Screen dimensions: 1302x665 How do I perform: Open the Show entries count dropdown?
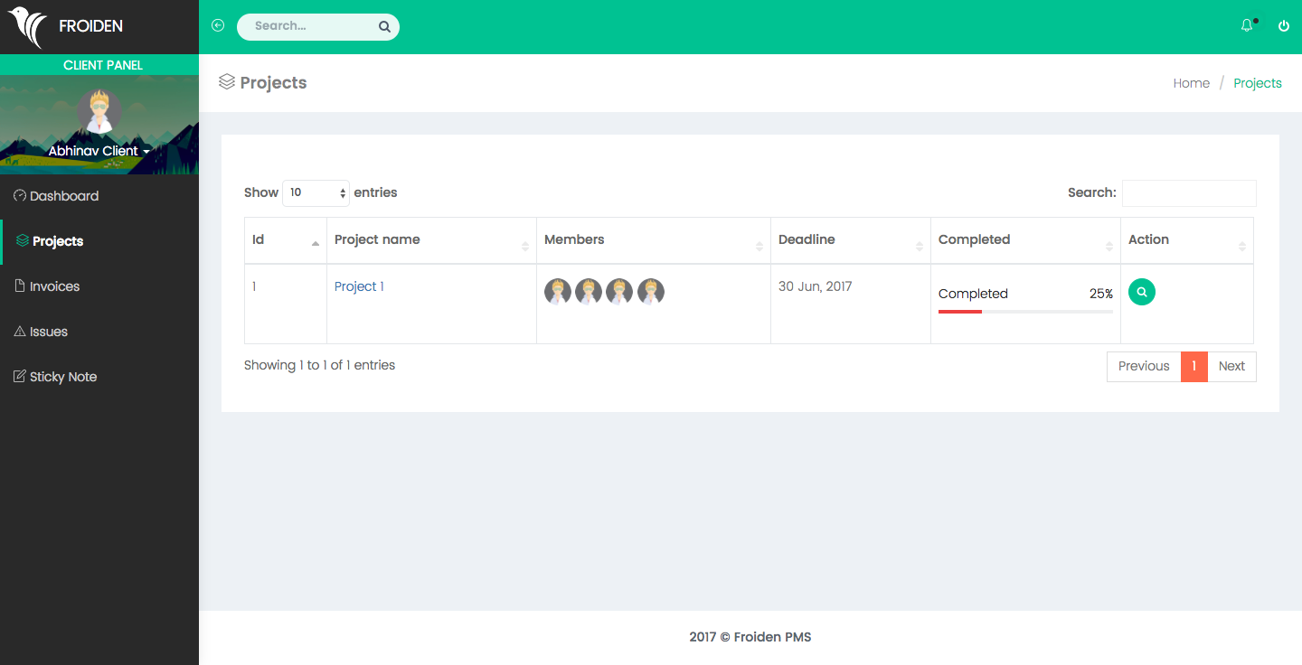tap(316, 192)
